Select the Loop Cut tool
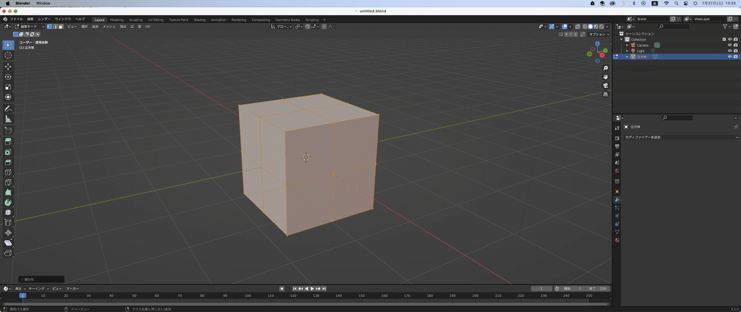This screenshot has width=741, height=312. pyautogui.click(x=8, y=172)
